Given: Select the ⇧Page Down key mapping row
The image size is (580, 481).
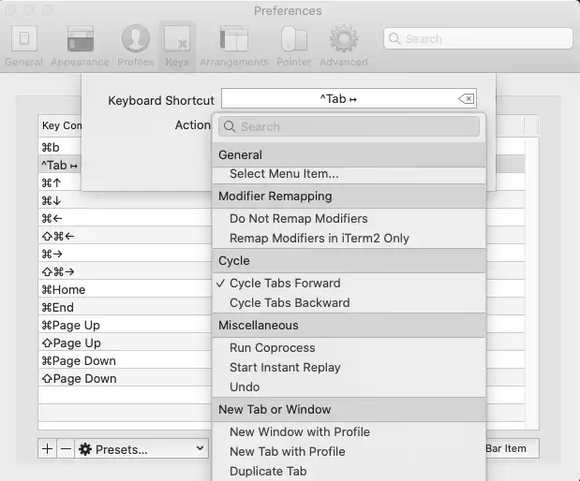Looking at the screenshot, I should point(125,379).
